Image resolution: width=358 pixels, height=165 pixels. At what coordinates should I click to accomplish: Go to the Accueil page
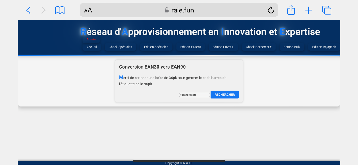[92, 47]
